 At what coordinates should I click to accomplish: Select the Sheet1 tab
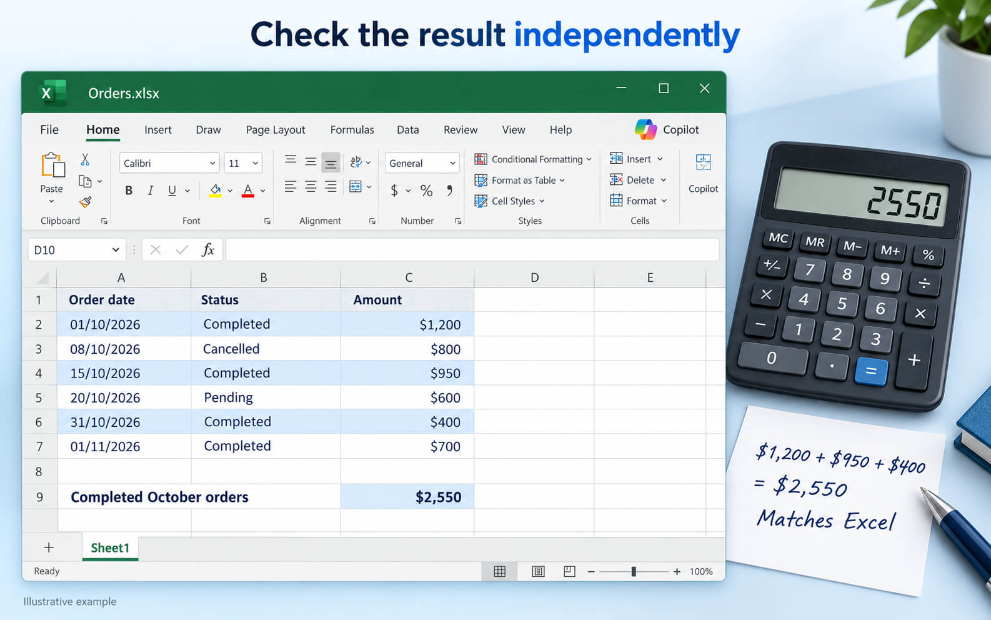coord(110,548)
